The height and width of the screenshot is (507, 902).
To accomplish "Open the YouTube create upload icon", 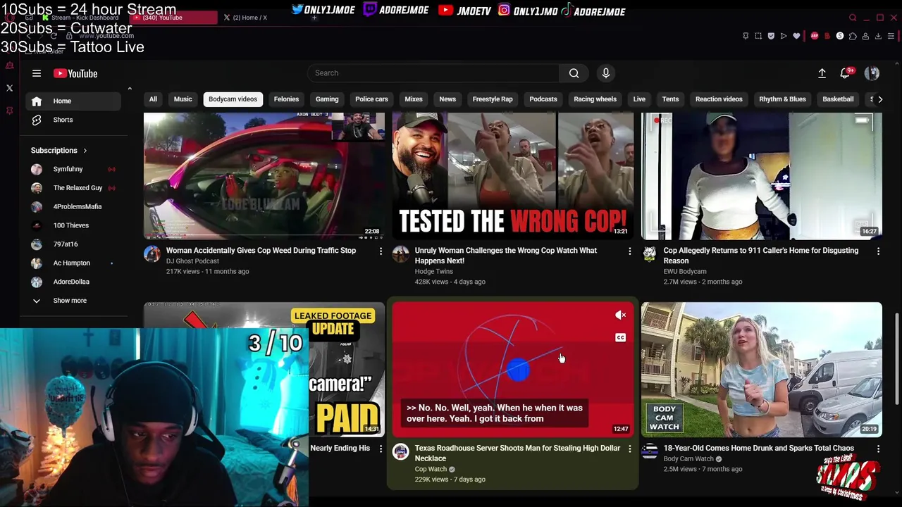I will pyautogui.click(x=822, y=73).
